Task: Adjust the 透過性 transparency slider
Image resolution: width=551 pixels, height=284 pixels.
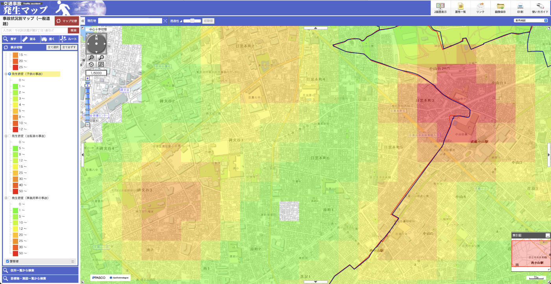Action: [192, 21]
